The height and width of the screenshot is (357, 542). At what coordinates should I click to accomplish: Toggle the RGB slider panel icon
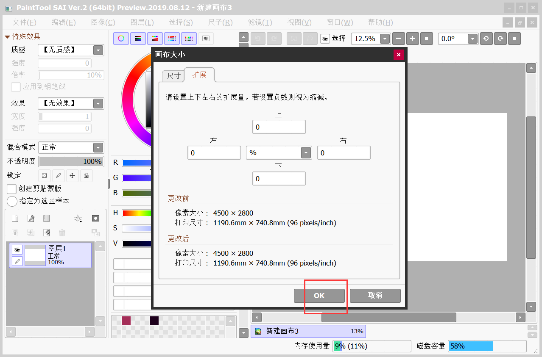click(x=138, y=39)
